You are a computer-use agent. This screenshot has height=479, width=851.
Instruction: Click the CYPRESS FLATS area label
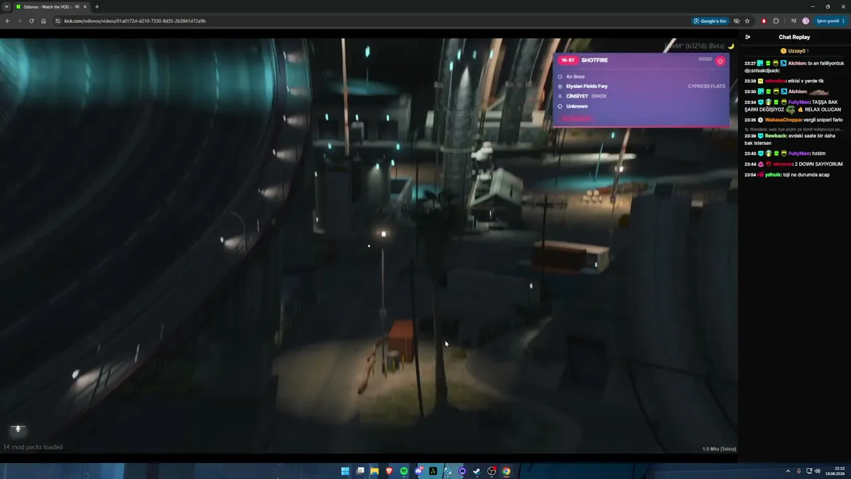pyautogui.click(x=707, y=86)
